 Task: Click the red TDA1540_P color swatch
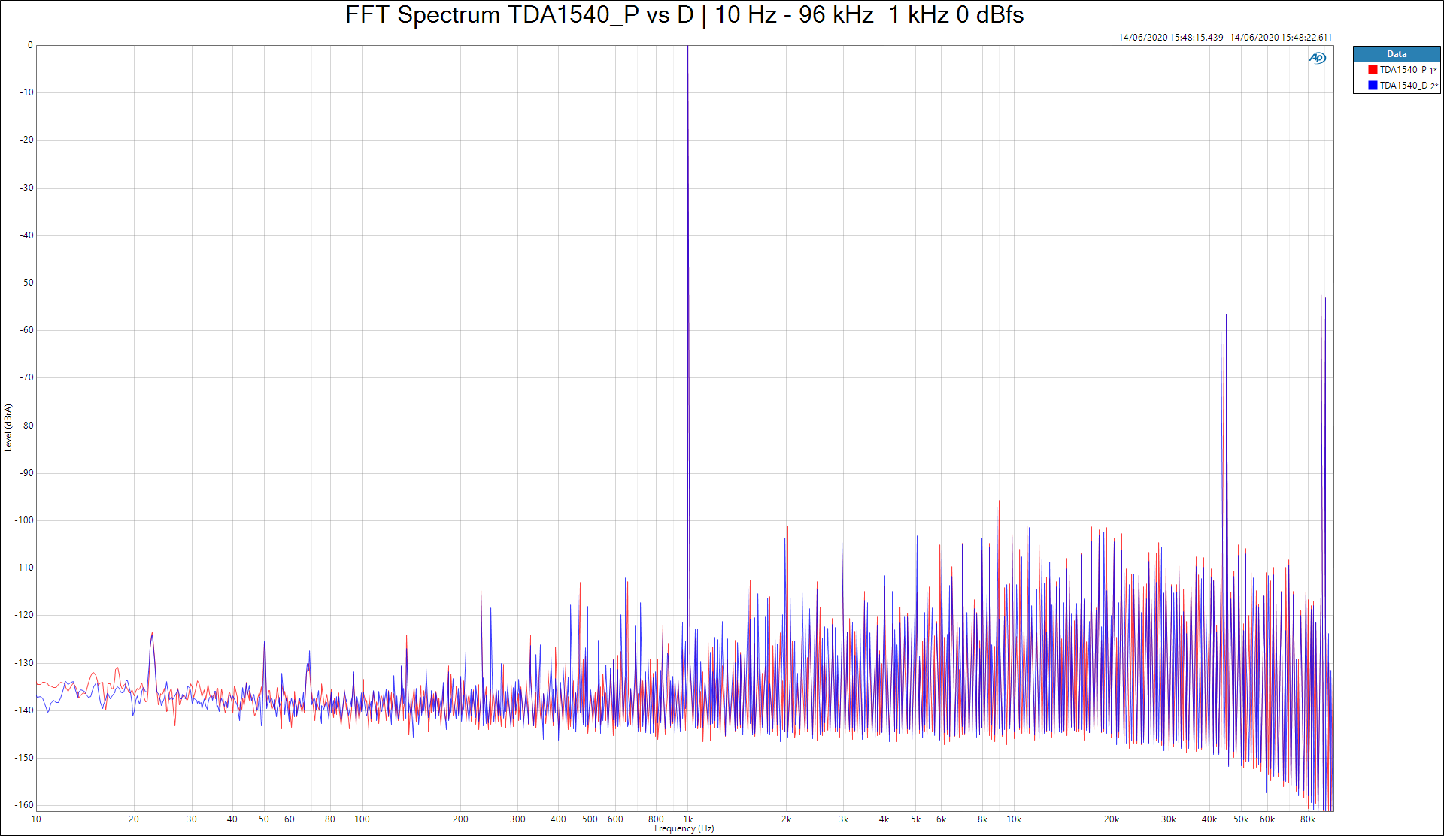[1373, 70]
